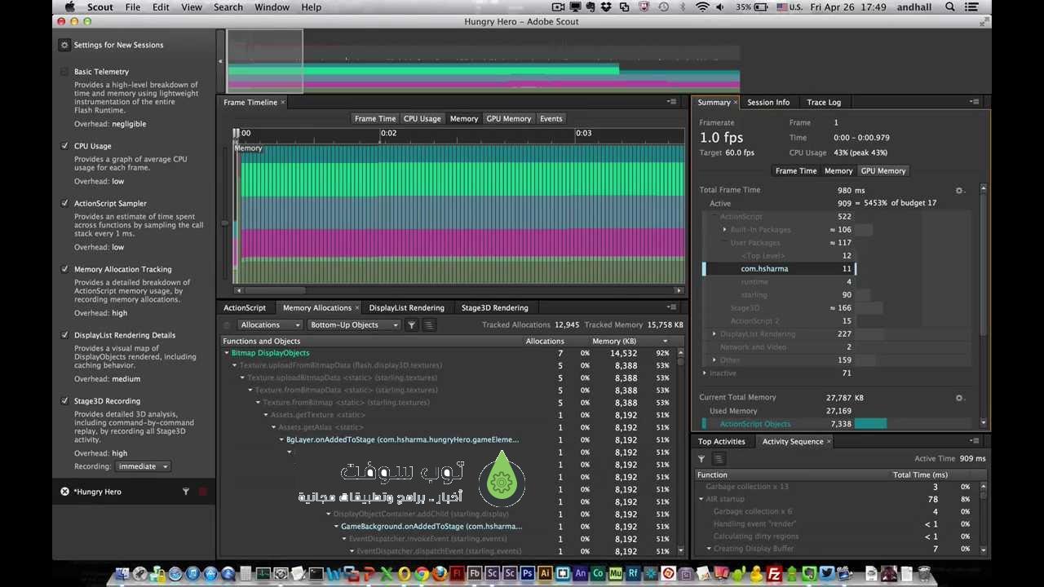Sort by the Allocations column header
This screenshot has width=1044, height=587.
click(545, 341)
